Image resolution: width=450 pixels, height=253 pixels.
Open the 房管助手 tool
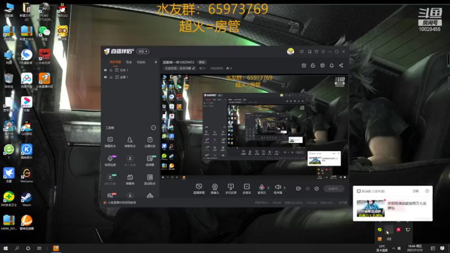[130, 142]
